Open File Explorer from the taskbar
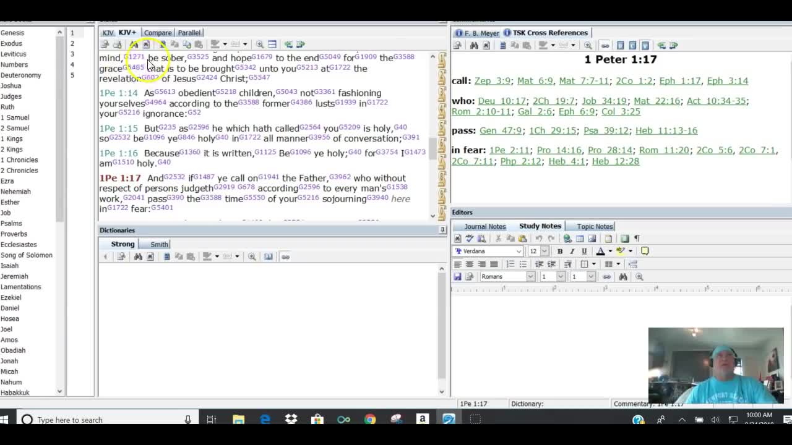The height and width of the screenshot is (445, 792). click(x=238, y=420)
